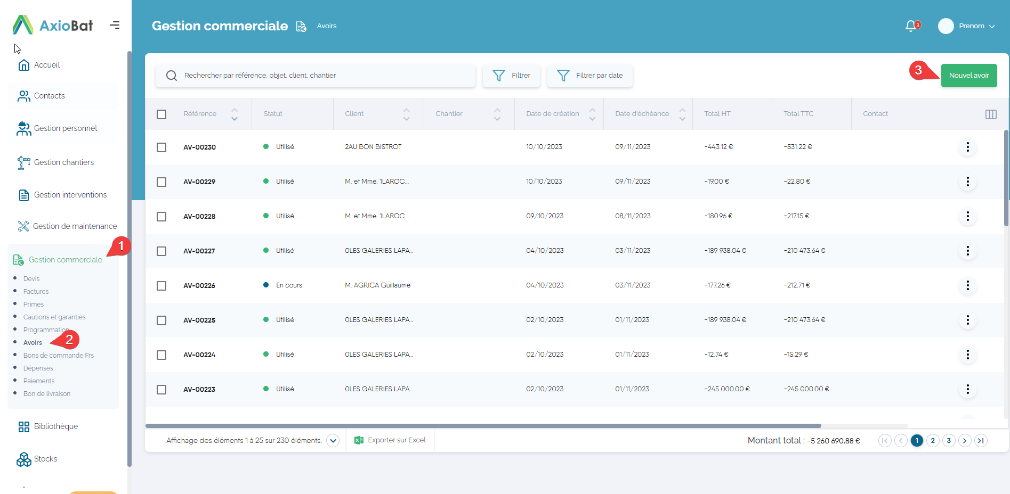Click the Filtrer par date funnel button

click(589, 76)
